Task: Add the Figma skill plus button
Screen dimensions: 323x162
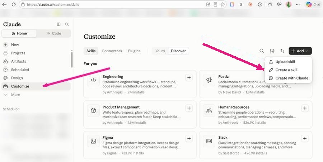Action: (189, 138)
